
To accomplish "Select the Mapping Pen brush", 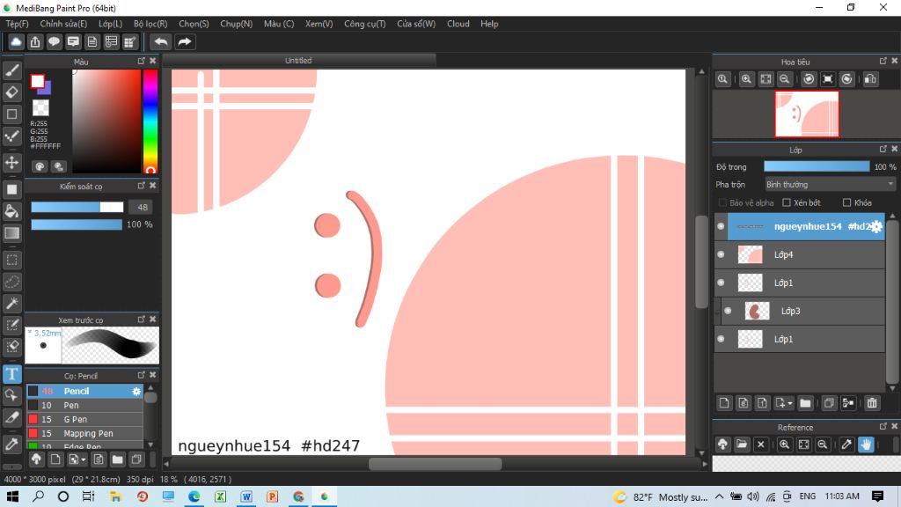I will [x=84, y=433].
